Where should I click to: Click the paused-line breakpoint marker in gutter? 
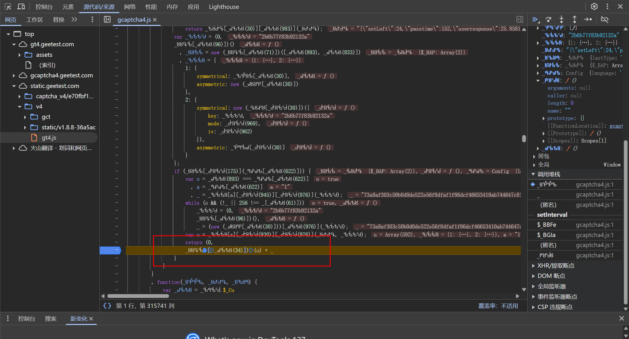pyautogui.click(x=110, y=250)
